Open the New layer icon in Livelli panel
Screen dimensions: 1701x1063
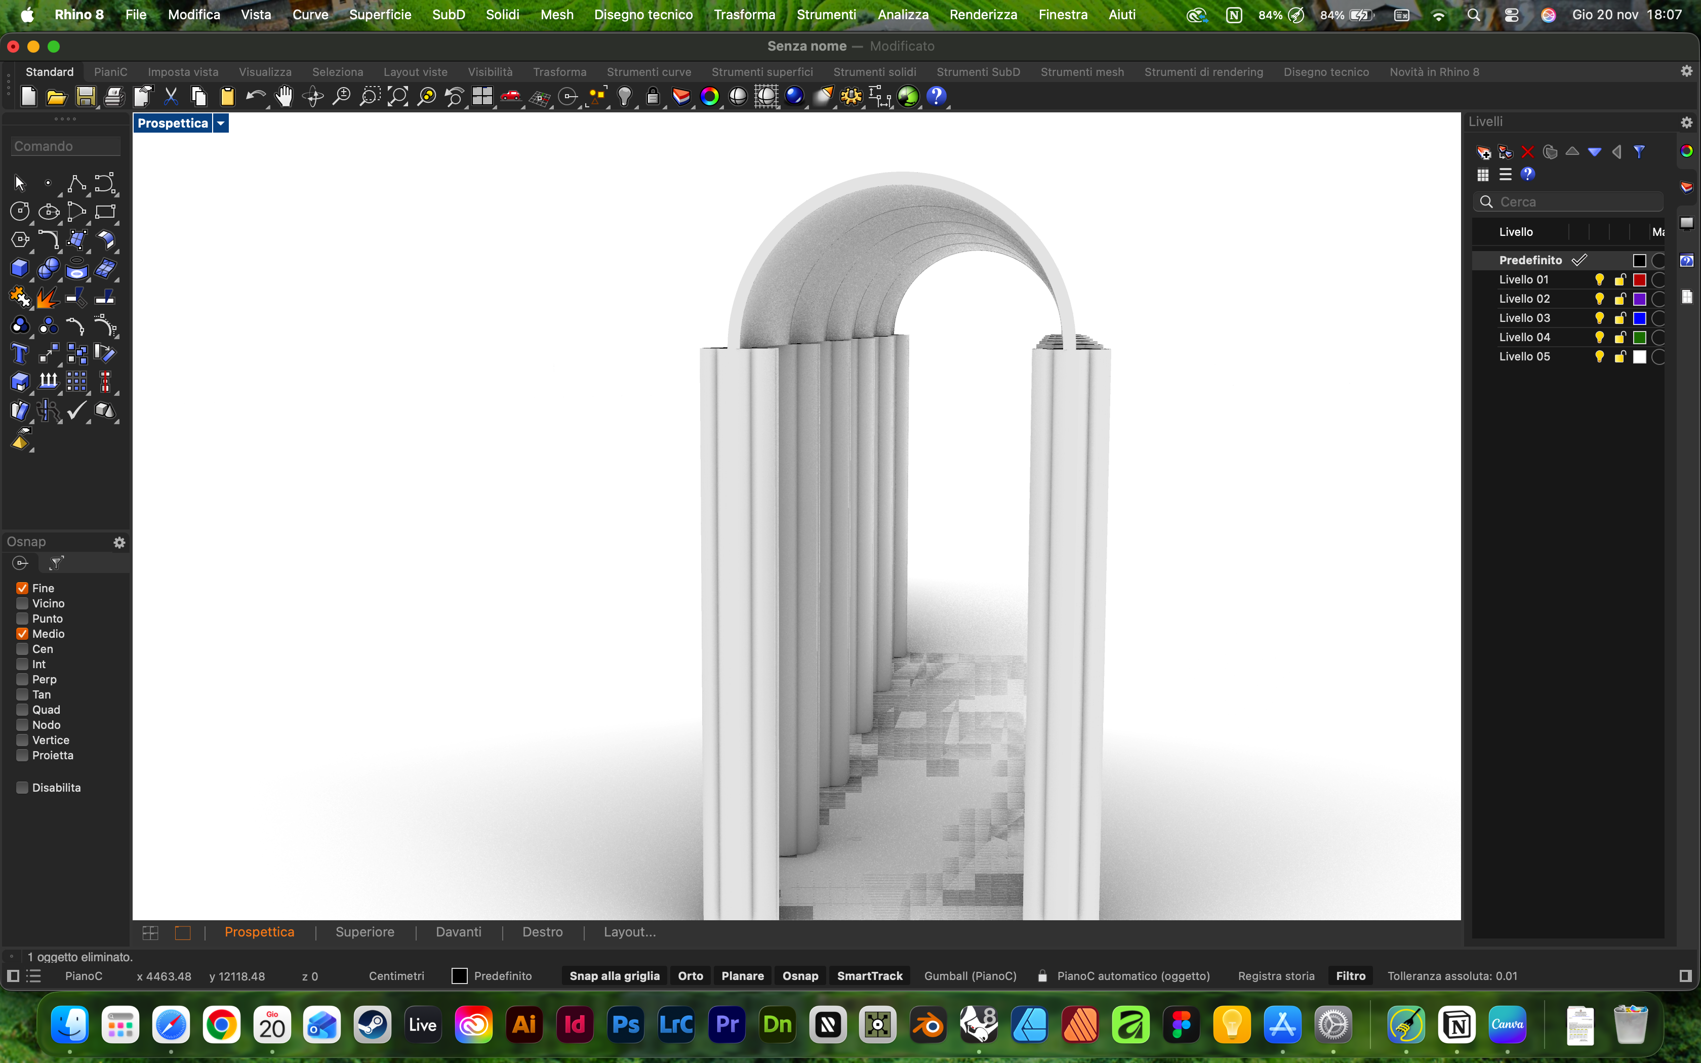(1483, 152)
